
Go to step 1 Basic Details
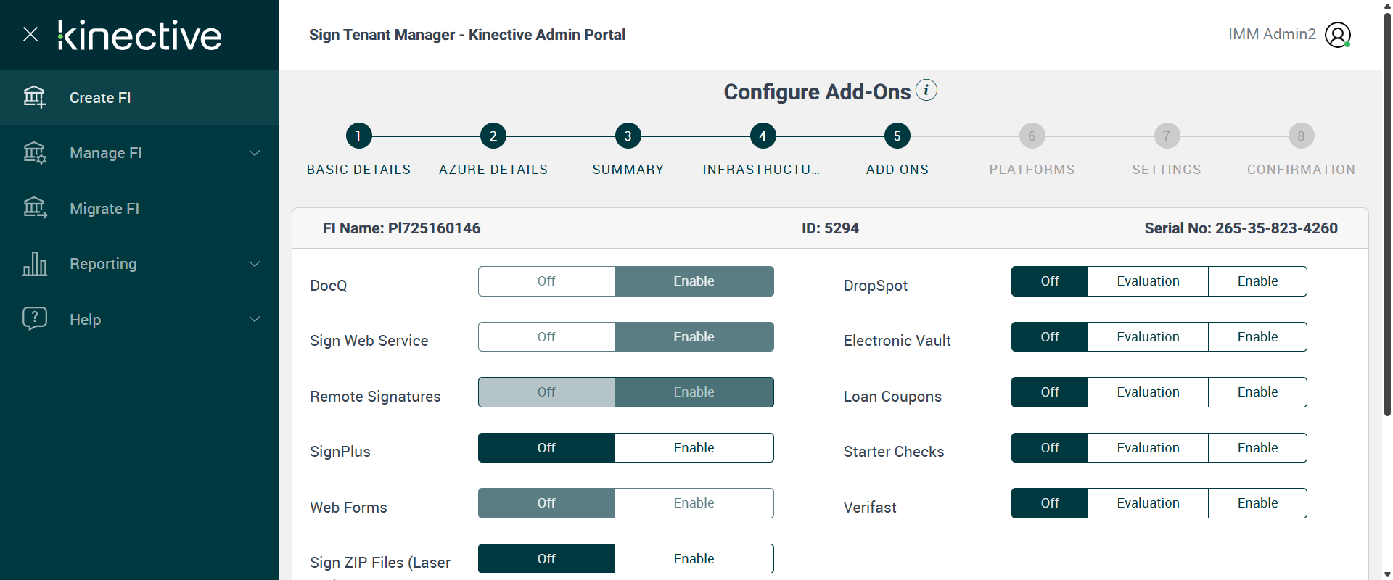pos(358,136)
